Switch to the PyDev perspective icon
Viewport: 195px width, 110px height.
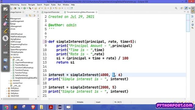186,8
